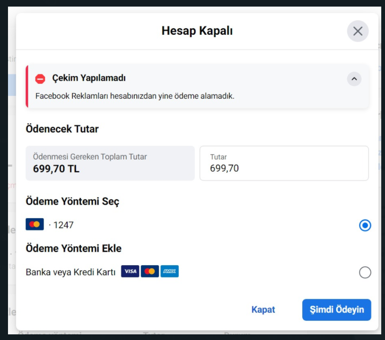Click the Ödeme Yöntemi Seç heading
Image resolution: width=385 pixels, height=340 pixels.
(x=72, y=201)
